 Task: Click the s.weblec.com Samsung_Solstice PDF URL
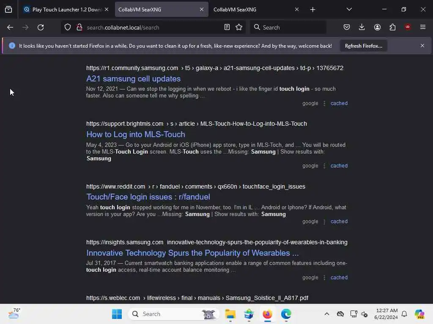click(197, 298)
